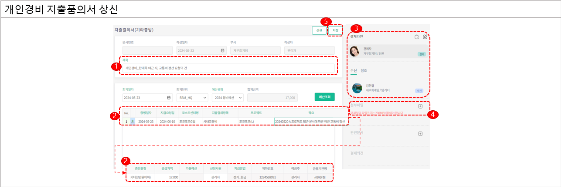Click the 신규 new button

click(x=319, y=30)
